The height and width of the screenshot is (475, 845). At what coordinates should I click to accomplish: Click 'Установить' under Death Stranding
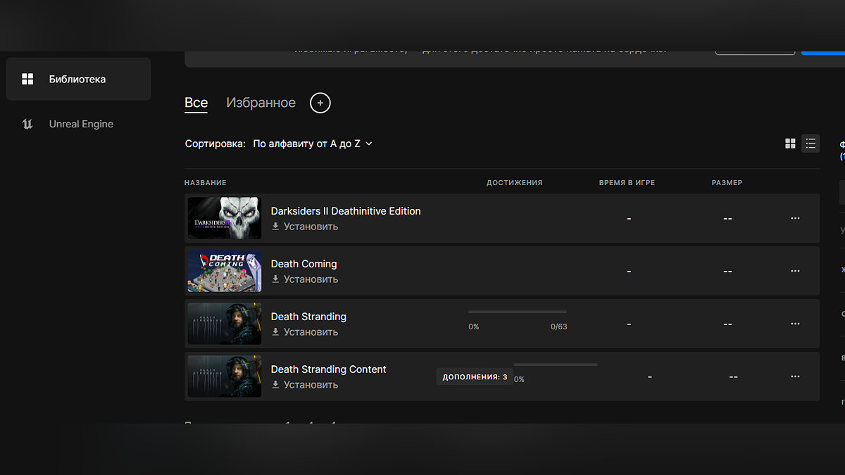coord(305,332)
